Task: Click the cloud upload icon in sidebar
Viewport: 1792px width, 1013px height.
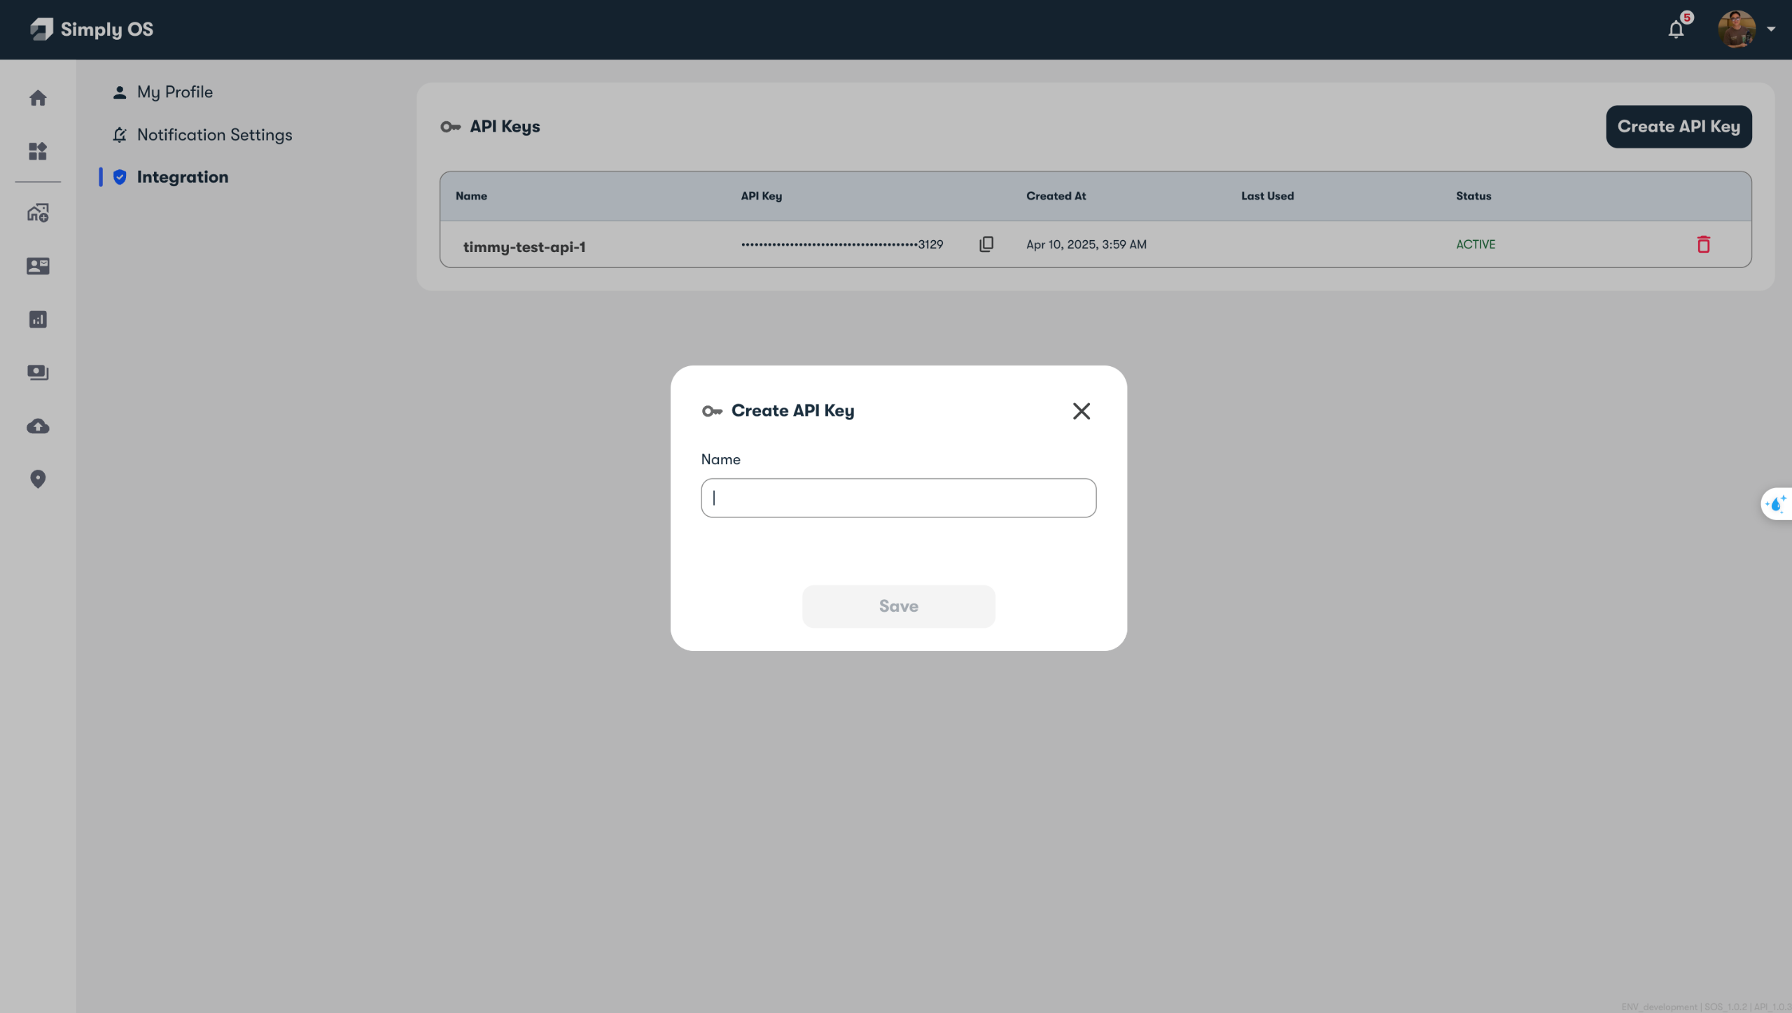Action: point(38,426)
